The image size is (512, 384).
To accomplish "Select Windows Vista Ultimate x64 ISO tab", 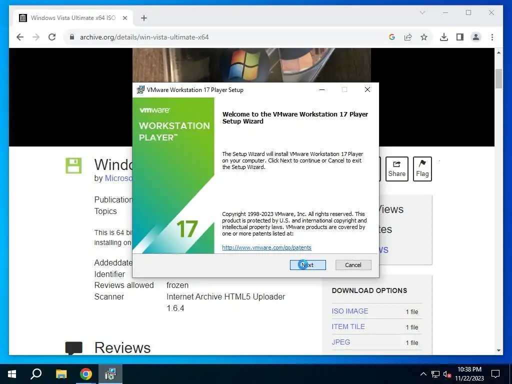I will pos(73,18).
